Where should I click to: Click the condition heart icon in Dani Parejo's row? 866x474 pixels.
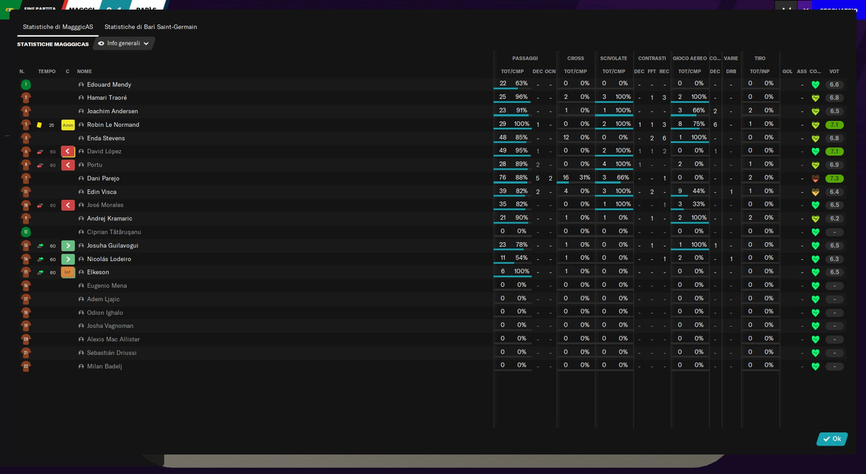click(x=815, y=179)
